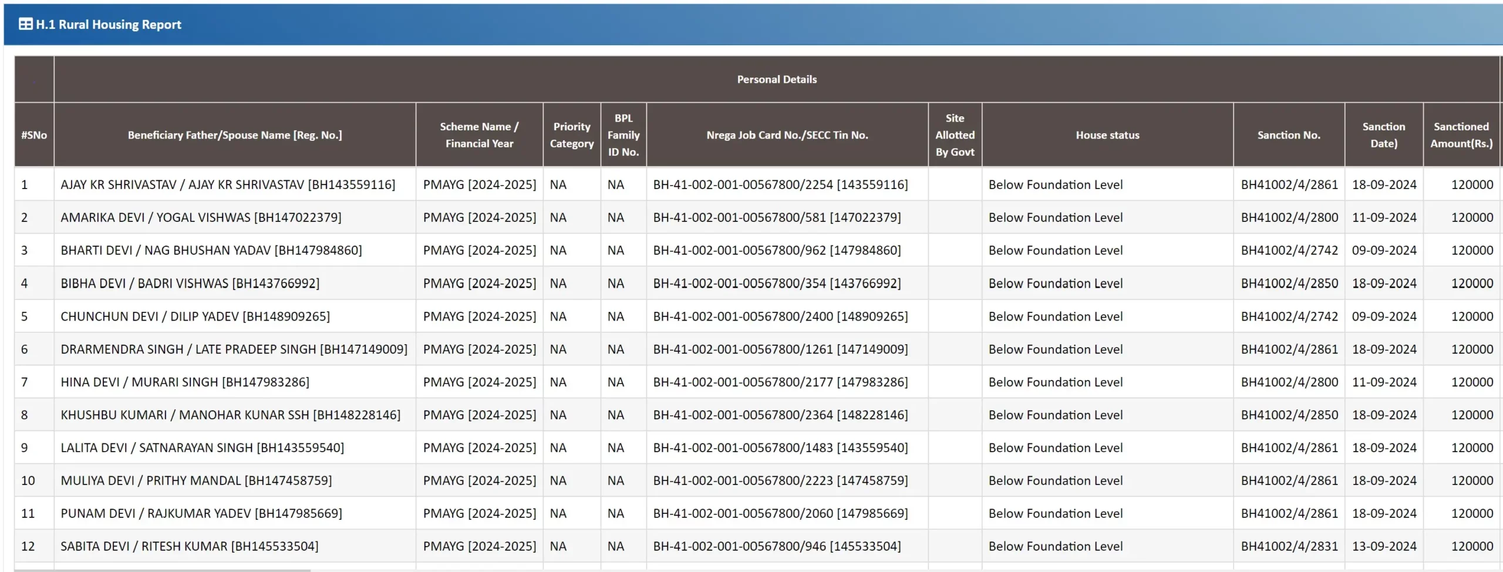The height and width of the screenshot is (572, 1503).
Task: Click job card number ending 2177 [147983286]
Action: click(x=780, y=382)
